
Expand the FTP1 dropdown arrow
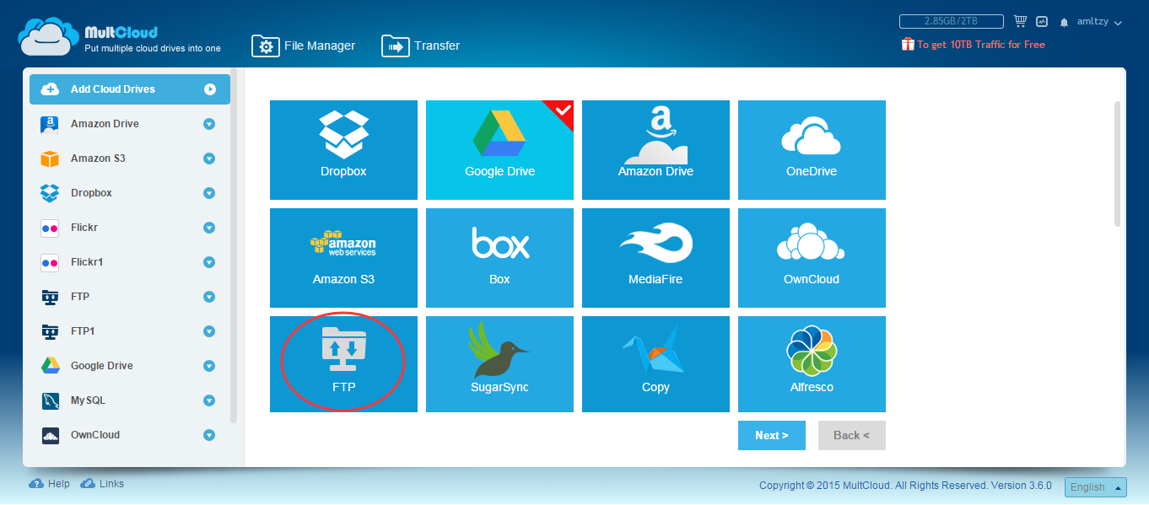coord(209,331)
